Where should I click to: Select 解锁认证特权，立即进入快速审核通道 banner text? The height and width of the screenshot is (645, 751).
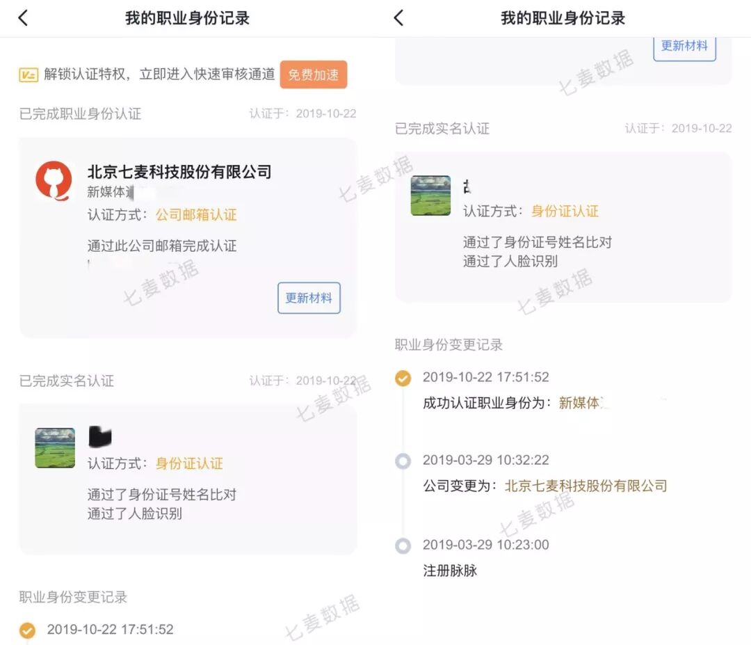pos(159,74)
